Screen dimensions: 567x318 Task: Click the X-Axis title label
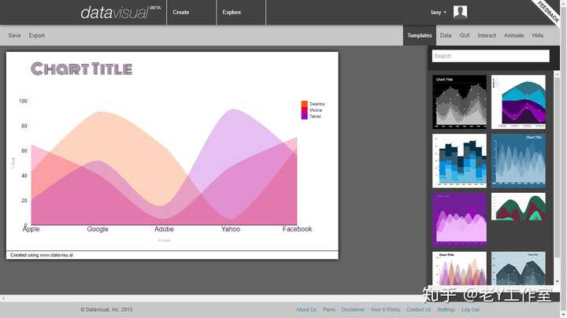click(164, 240)
